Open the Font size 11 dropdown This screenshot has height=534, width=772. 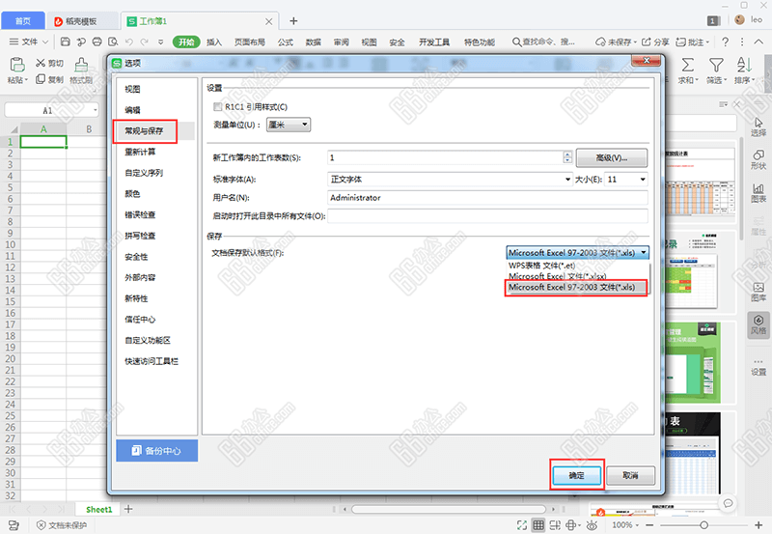pos(625,179)
